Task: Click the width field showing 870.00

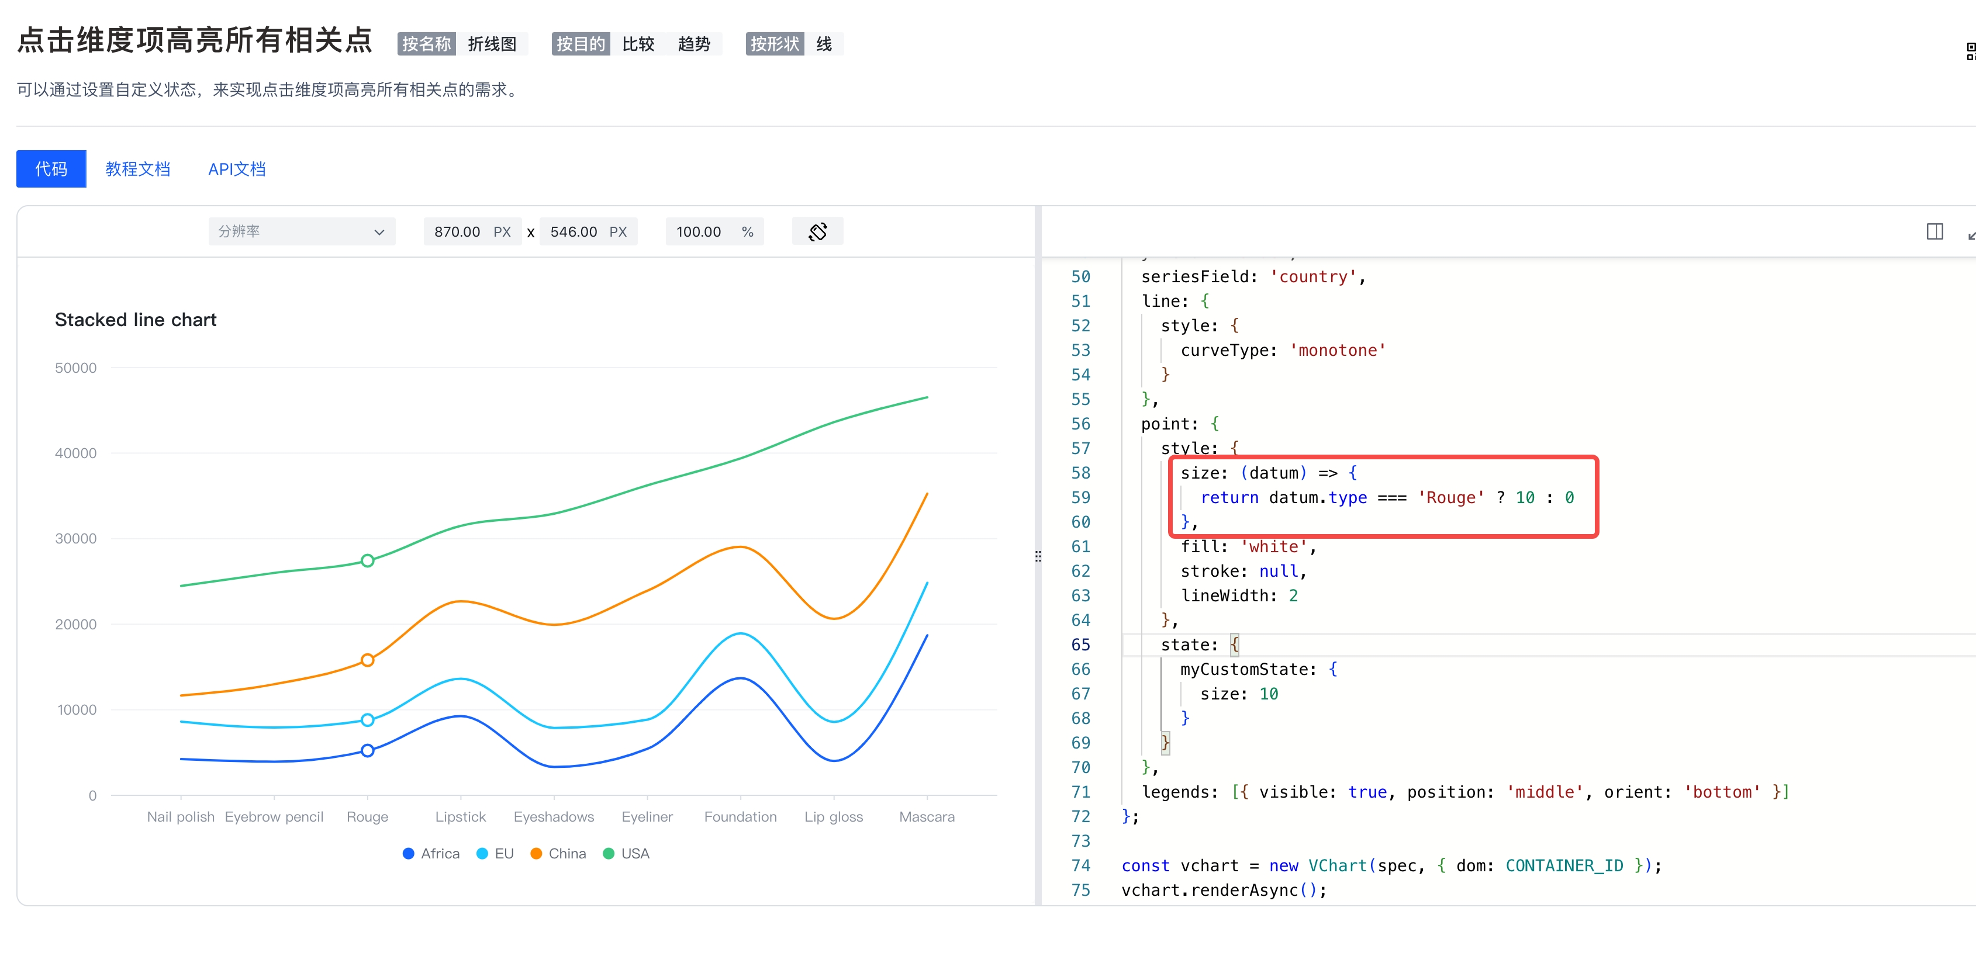Action: tap(472, 231)
